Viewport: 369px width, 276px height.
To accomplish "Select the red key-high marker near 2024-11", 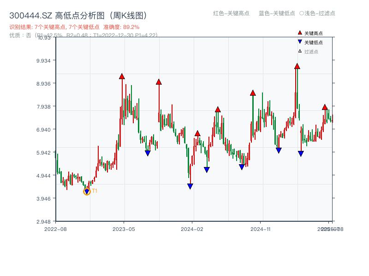I will coord(252,92).
